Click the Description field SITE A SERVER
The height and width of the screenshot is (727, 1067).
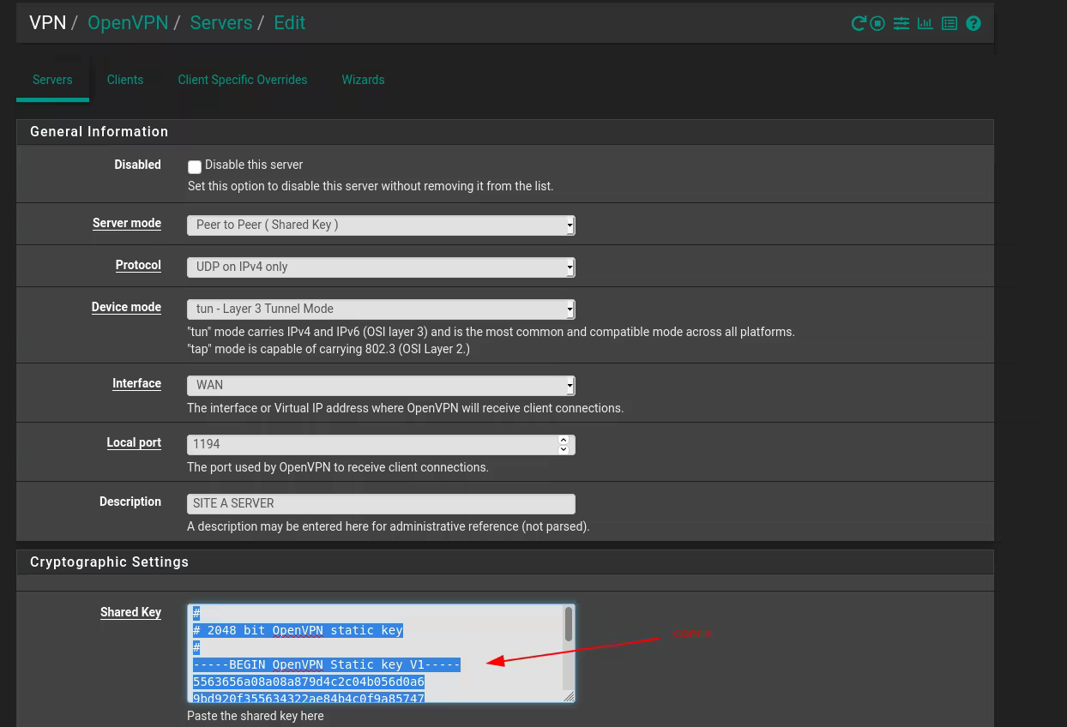point(381,503)
